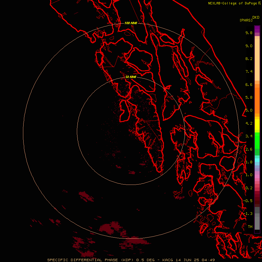Select the 6.6 value on the legend
The height and width of the screenshot is (262, 262).
[249, 84]
